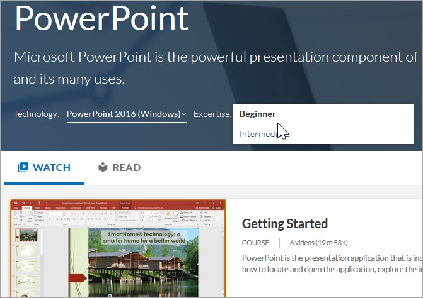
Task: Click the large PowerPoint page heading
Action: point(101,18)
